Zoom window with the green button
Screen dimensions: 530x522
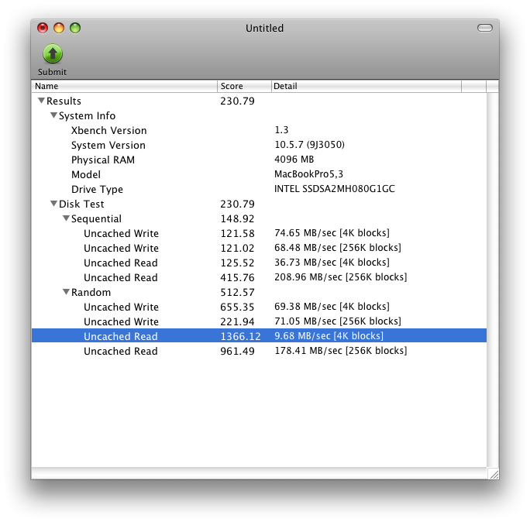pyautogui.click(x=75, y=28)
